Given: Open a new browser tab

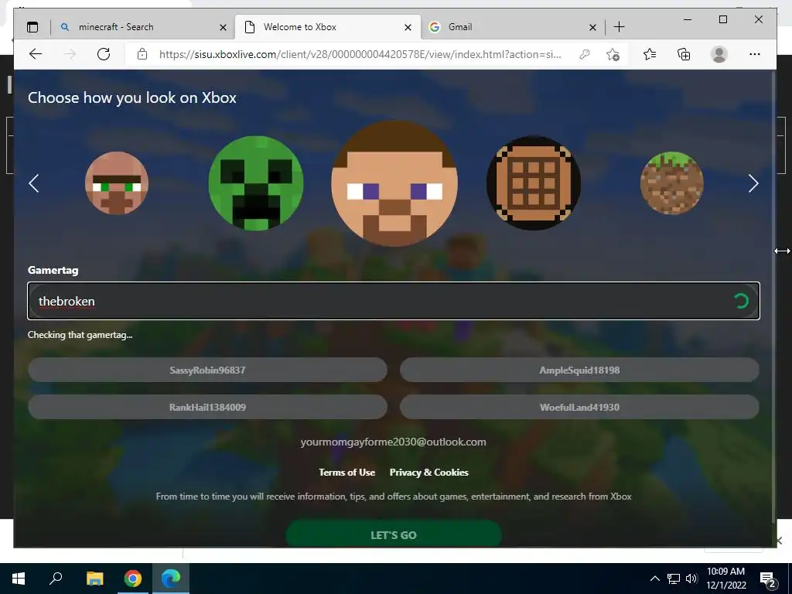Looking at the screenshot, I should (619, 27).
